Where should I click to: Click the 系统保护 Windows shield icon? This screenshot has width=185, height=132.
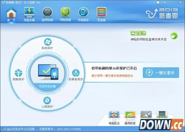47,42
